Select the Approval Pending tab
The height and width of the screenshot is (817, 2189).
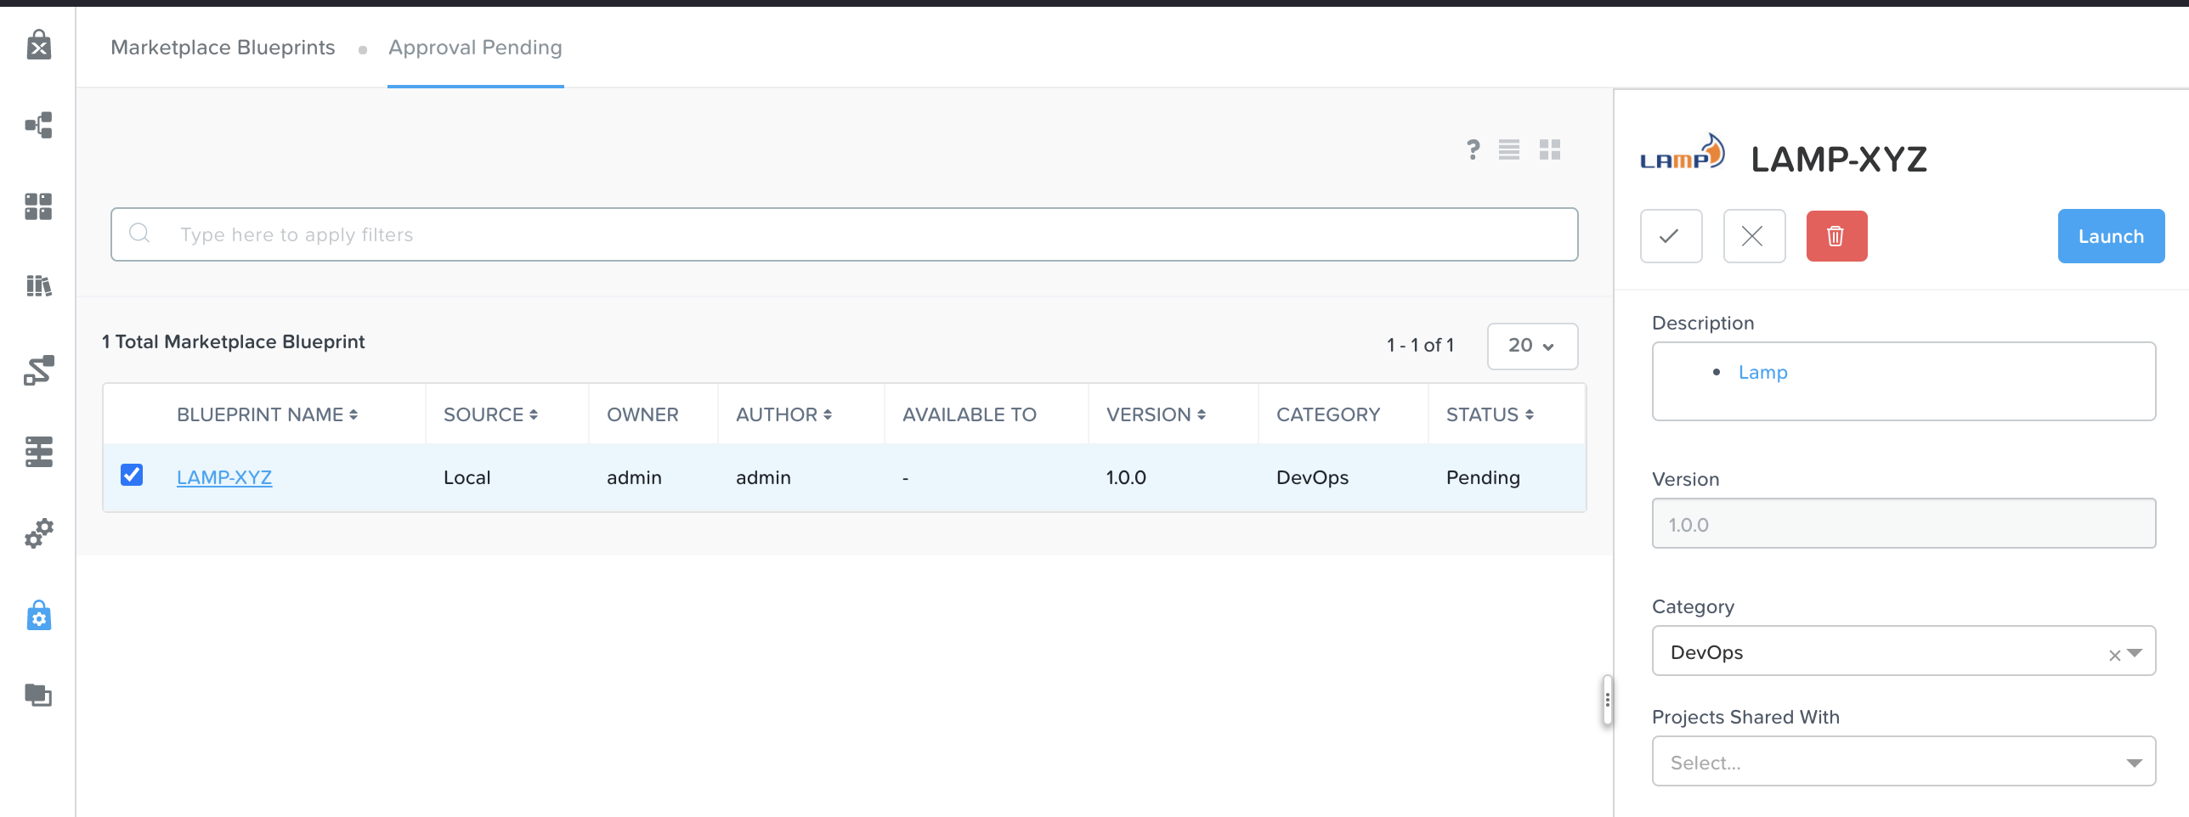(x=475, y=48)
